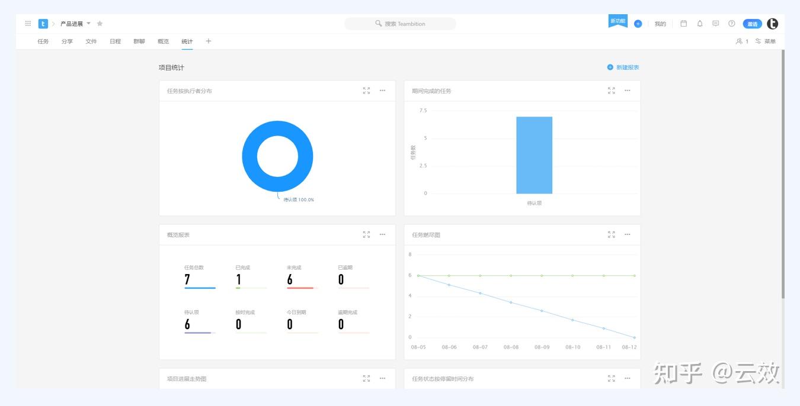Open user profile avatar
The height and width of the screenshot is (406, 800).
772,24
